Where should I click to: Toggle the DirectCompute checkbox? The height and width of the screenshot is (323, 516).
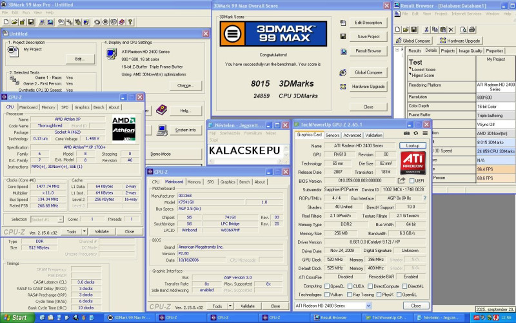coord(370,286)
